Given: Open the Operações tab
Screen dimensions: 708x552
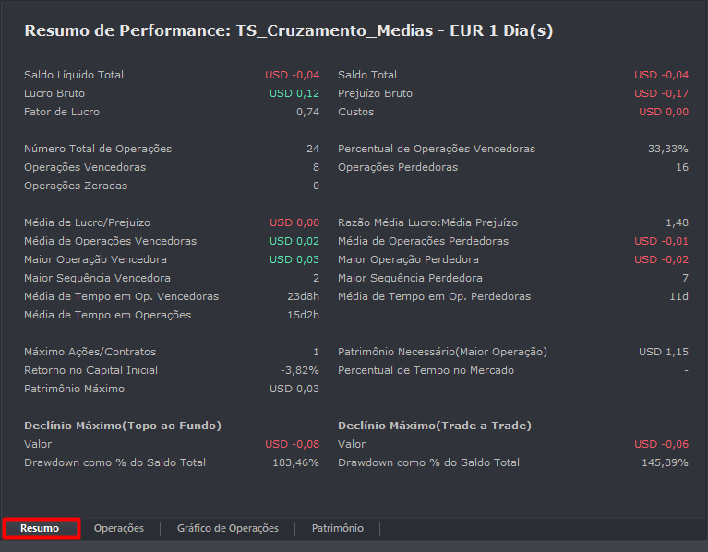Looking at the screenshot, I should click(x=119, y=528).
